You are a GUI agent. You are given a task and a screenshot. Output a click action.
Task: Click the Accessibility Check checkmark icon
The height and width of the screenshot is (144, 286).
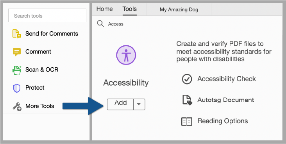coord(187,79)
